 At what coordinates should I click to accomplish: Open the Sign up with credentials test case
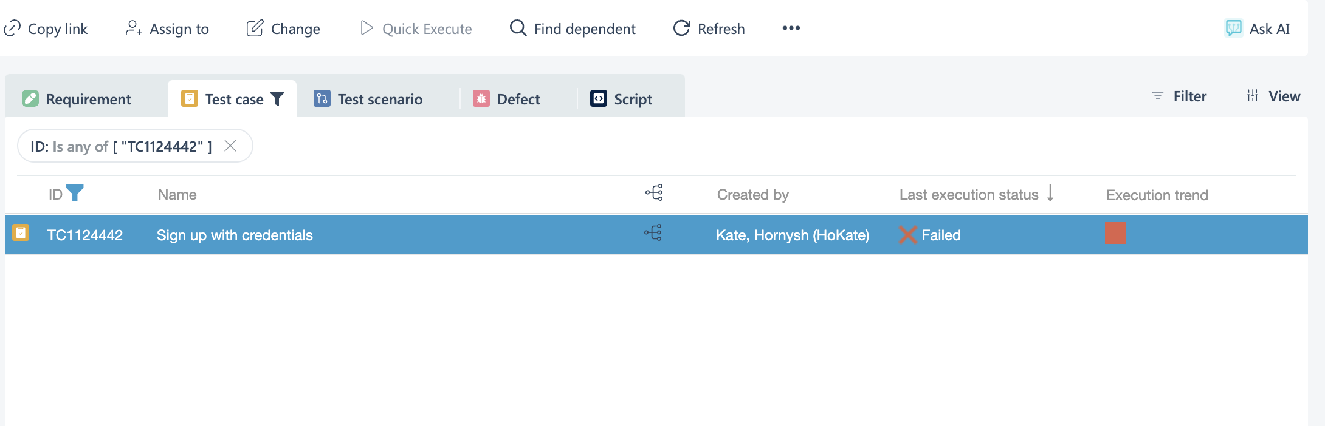[x=235, y=235]
